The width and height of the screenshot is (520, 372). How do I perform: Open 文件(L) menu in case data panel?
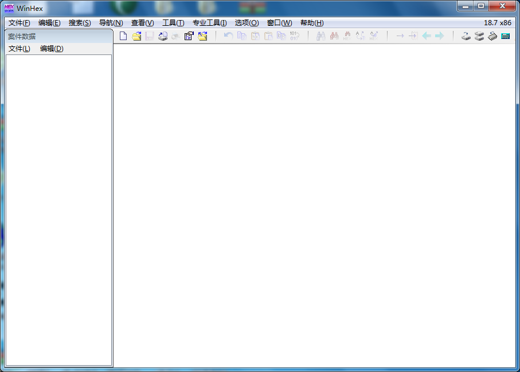pos(19,49)
